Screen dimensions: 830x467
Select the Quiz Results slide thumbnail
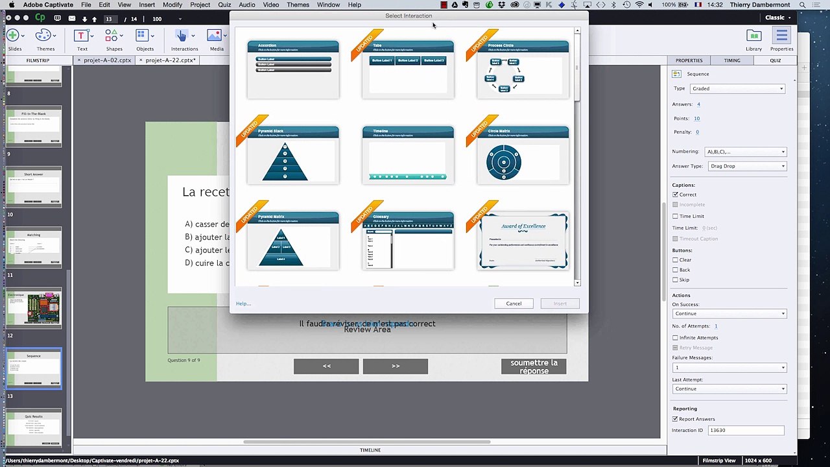(34, 427)
